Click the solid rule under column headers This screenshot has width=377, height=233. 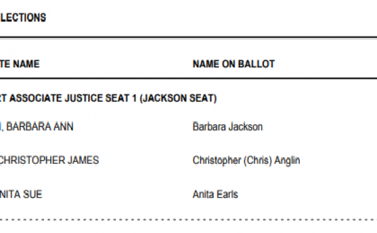pos(188,78)
